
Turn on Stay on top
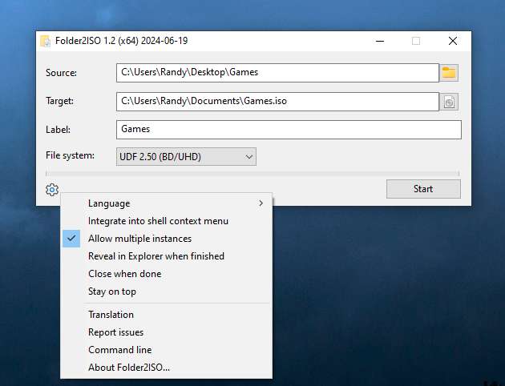166,292
